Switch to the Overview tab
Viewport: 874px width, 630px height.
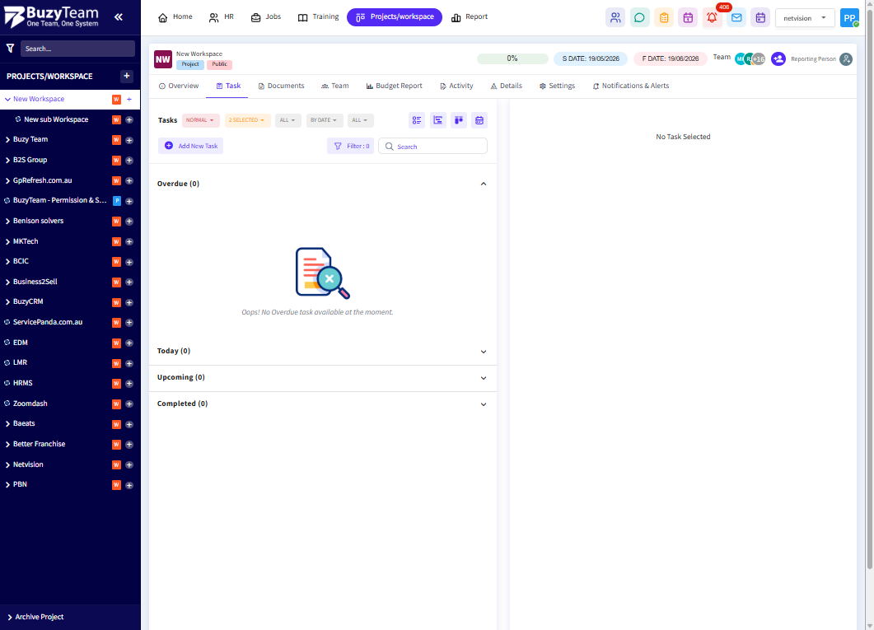click(179, 86)
